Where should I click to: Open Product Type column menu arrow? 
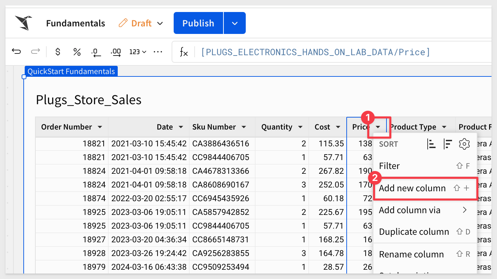(444, 127)
